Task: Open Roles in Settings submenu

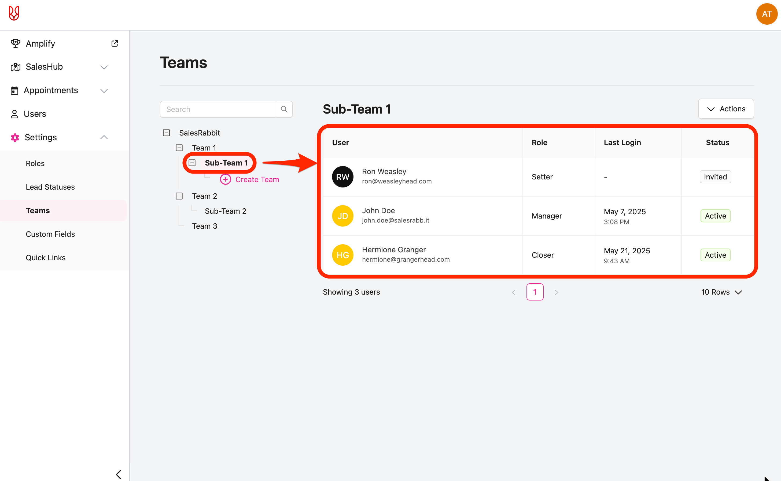Action: click(35, 164)
